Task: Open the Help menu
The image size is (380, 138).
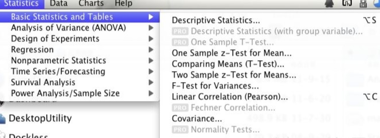Action: tap(124, 4)
